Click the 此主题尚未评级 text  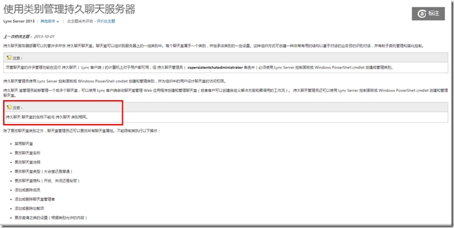coord(80,21)
